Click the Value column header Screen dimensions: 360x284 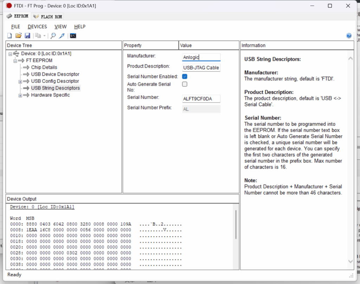tap(209, 45)
